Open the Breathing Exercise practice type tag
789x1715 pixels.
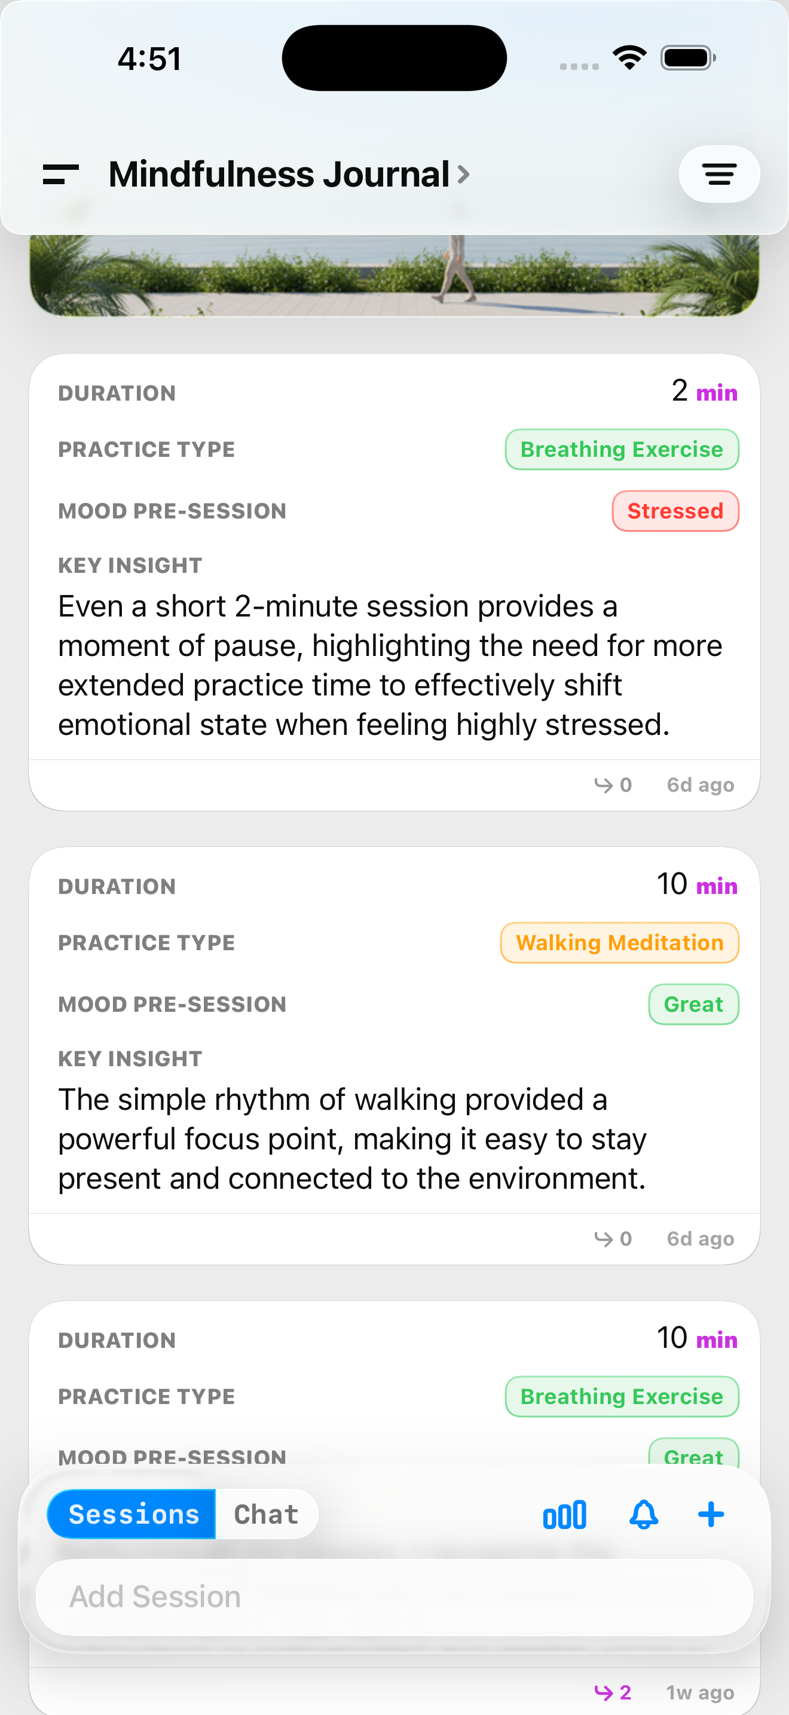620,450
